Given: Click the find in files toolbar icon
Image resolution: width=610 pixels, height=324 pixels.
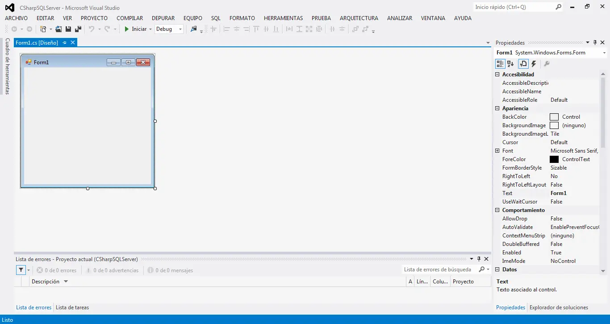Looking at the screenshot, I should click(x=193, y=29).
